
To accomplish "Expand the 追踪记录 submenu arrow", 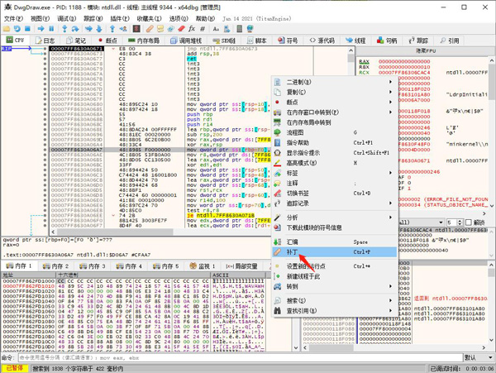I will click(391, 203).
